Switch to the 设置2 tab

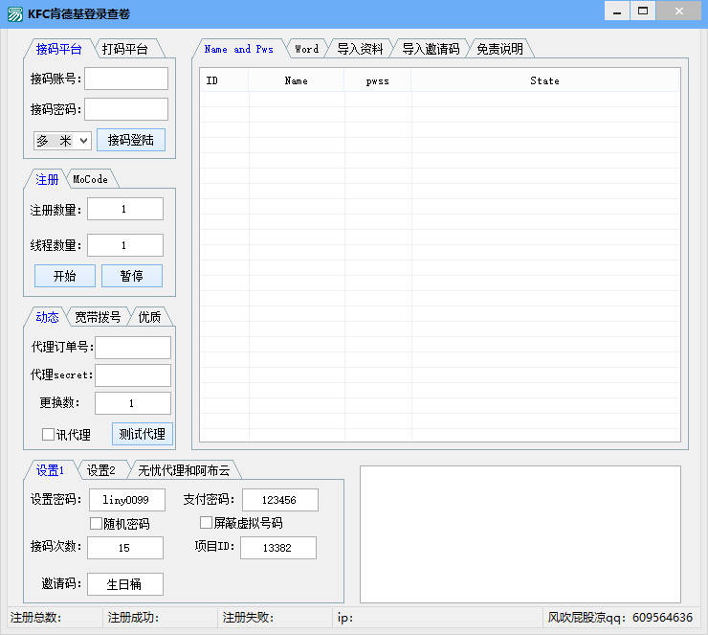(101, 470)
